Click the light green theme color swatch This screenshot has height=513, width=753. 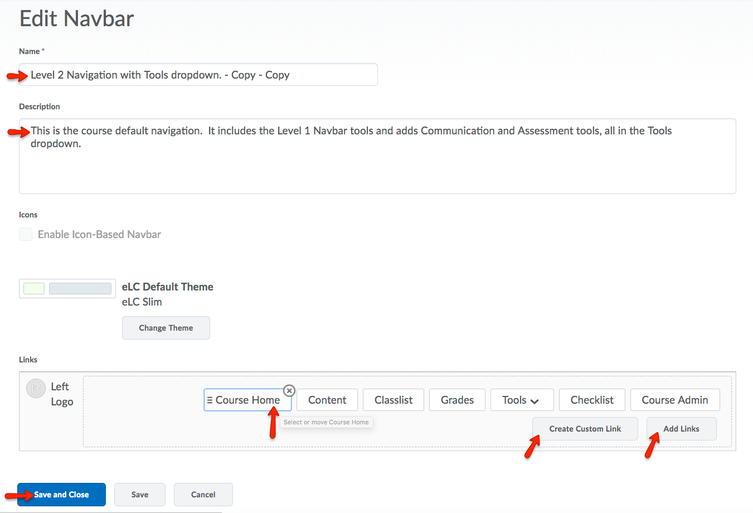click(x=34, y=288)
